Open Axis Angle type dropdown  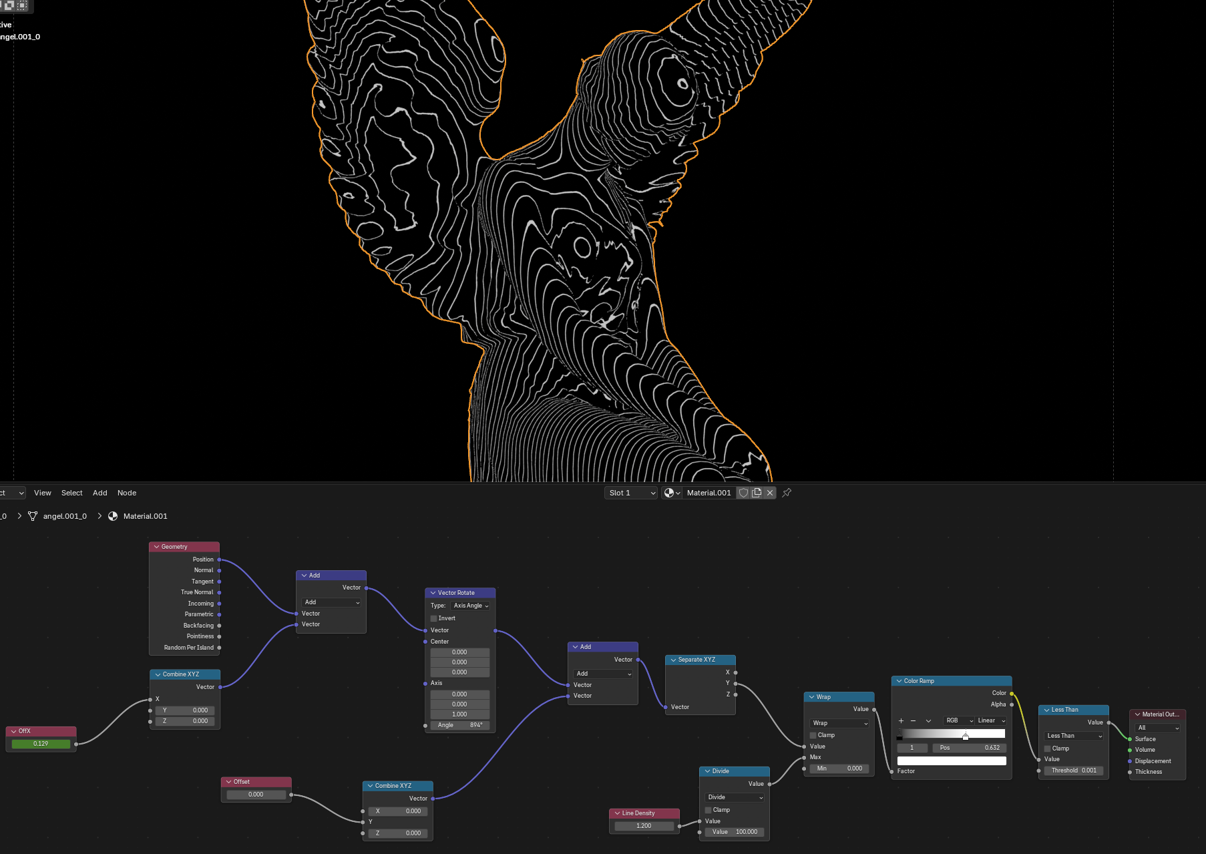471,606
